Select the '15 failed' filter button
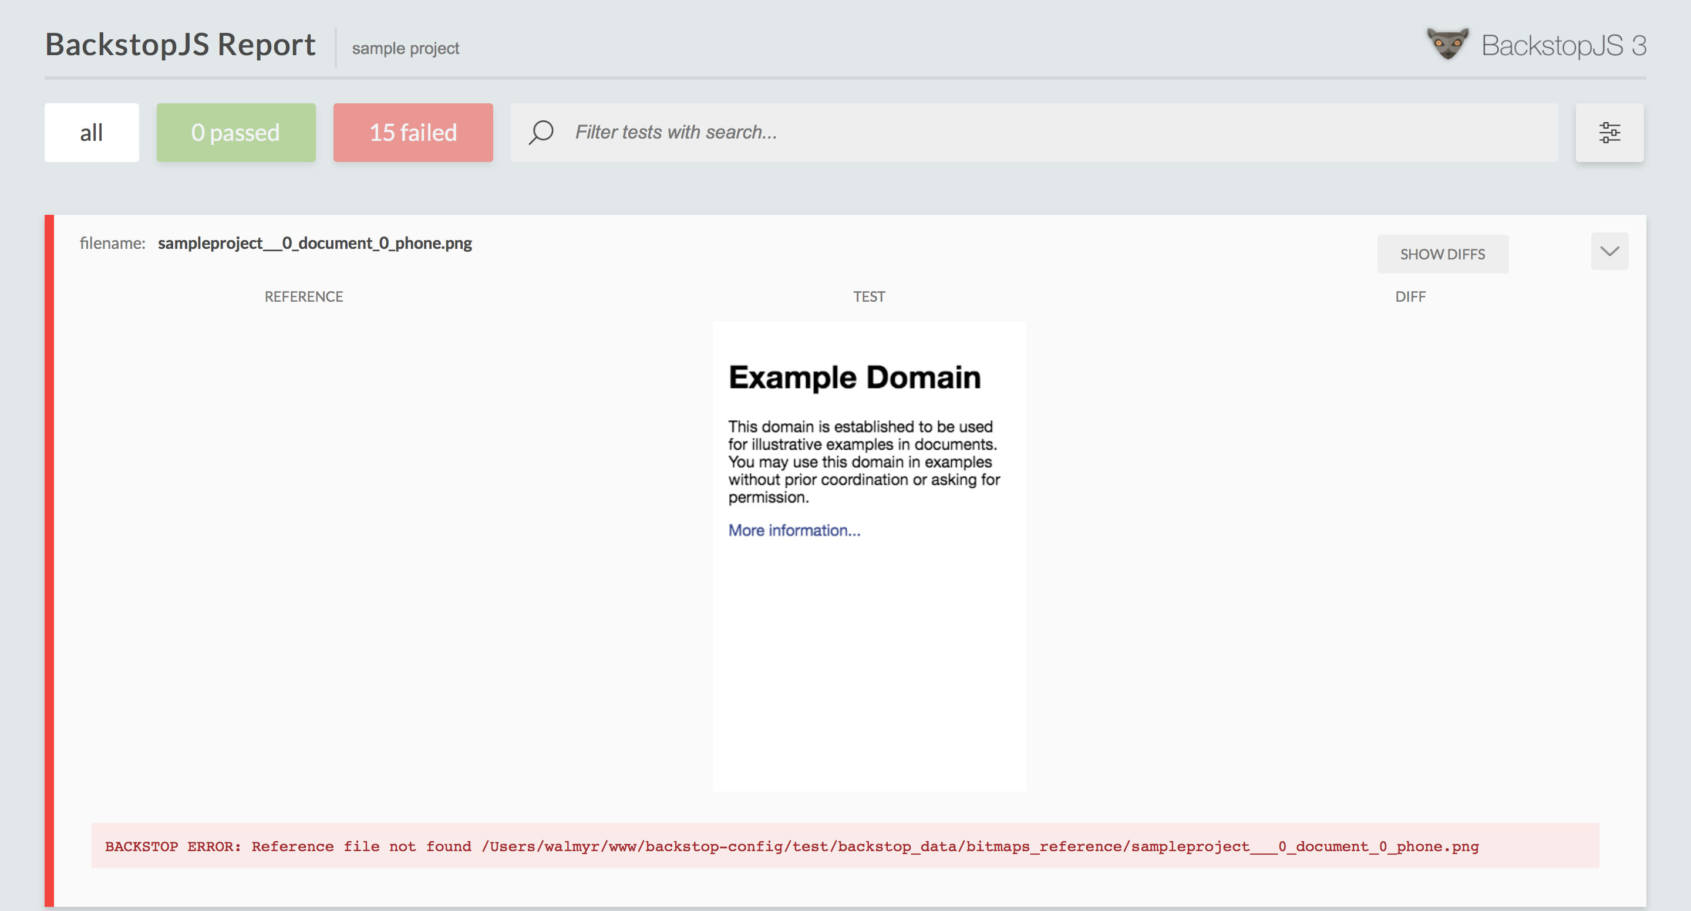Viewport: 1691px width, 911px height. 413,133
